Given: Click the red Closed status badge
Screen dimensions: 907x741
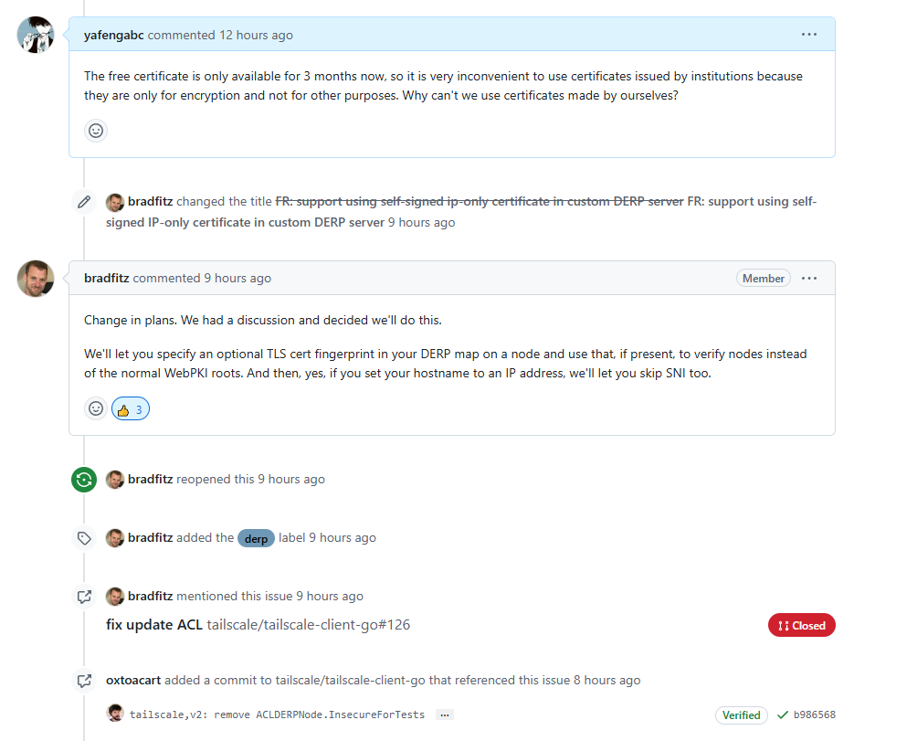Looking at the screenshot, I should [x=801, y=625].
